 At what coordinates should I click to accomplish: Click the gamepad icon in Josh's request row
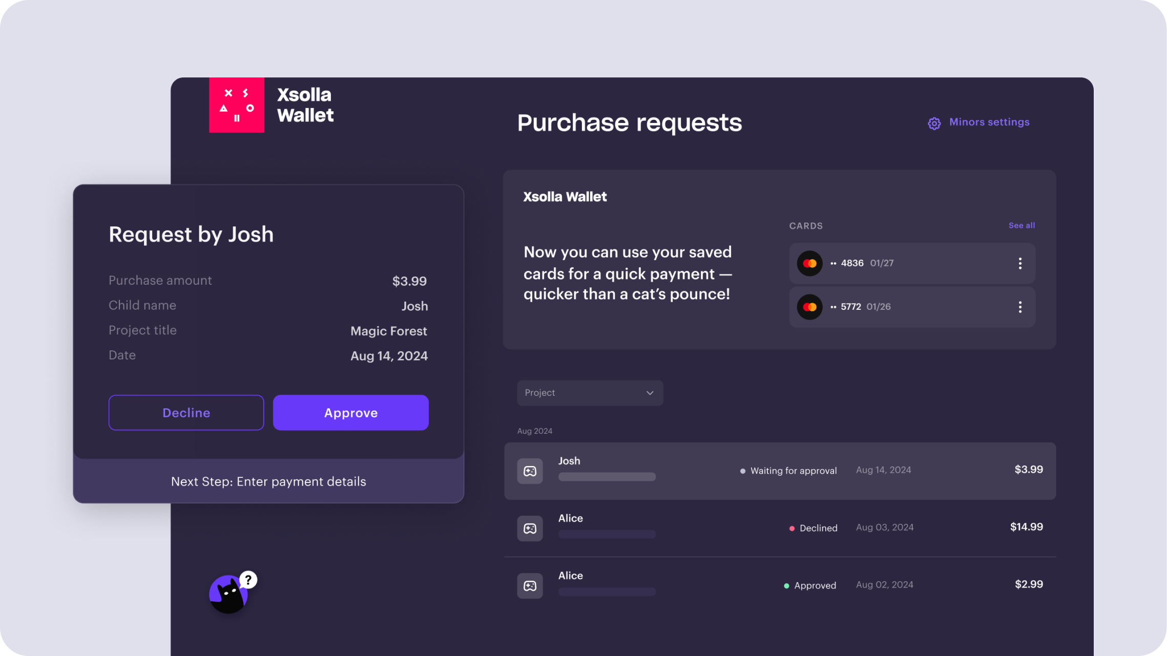(530, 471)
